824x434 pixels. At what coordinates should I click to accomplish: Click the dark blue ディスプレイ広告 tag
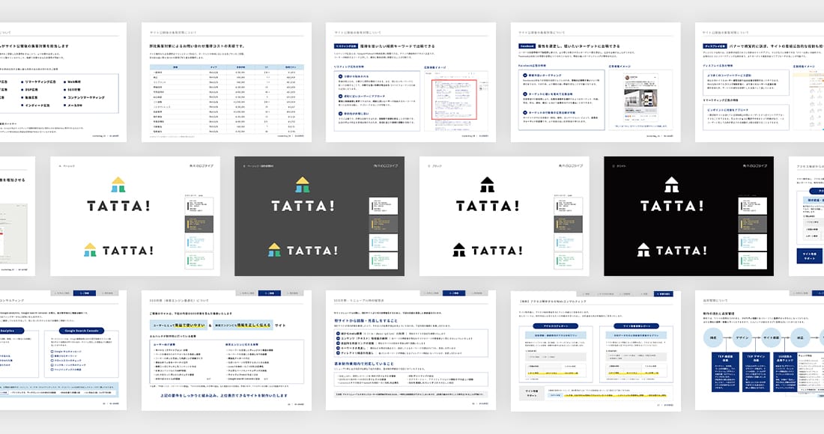tap(715, 46)
